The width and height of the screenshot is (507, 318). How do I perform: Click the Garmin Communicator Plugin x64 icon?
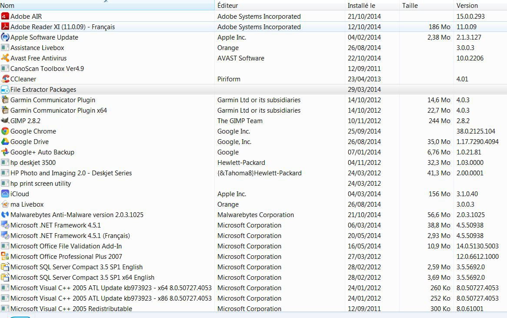[x=5, y=110]
